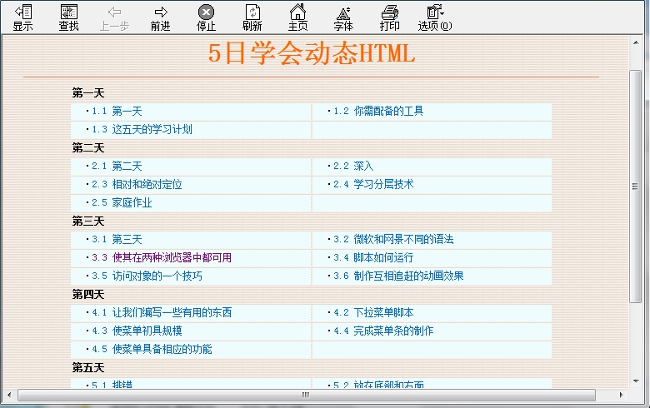The image size is (650, 408).
Task: Open link 4.4 完成菜单条的制作
Action: (383, 331)
